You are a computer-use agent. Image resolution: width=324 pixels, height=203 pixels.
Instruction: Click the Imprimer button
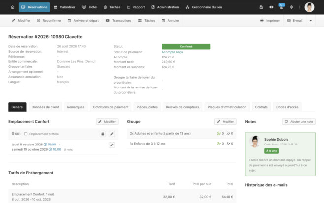(x=270, y=21)
